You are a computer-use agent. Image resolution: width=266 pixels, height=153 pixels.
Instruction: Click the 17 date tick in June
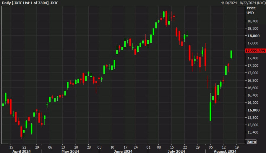coord(125,147)
